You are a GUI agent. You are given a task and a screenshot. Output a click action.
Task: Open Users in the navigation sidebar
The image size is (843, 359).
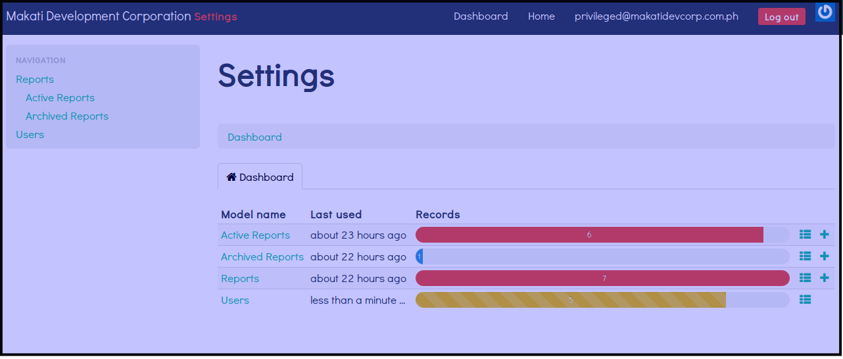[x=30, y=135]
